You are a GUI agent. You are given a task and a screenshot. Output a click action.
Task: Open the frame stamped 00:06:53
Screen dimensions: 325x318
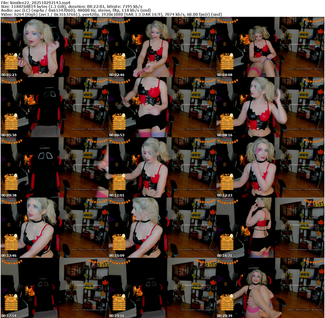tap(162, 107)
